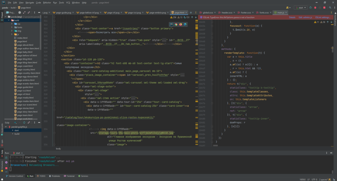Collapse the build folder in project tree

coord(9,20)
